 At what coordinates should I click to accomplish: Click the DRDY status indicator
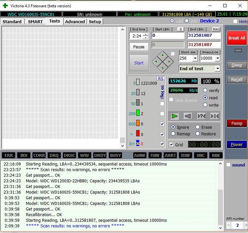(x=100, y=155)
